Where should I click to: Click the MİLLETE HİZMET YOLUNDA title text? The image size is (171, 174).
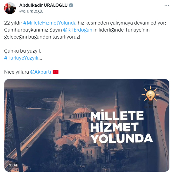(122, 127)
